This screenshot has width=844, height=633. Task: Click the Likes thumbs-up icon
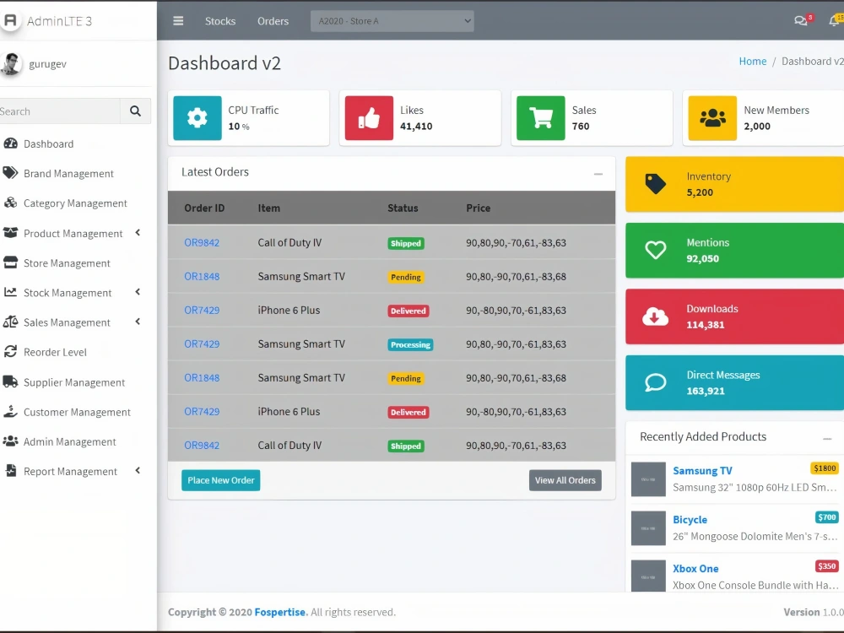click(x=368, y=118)
